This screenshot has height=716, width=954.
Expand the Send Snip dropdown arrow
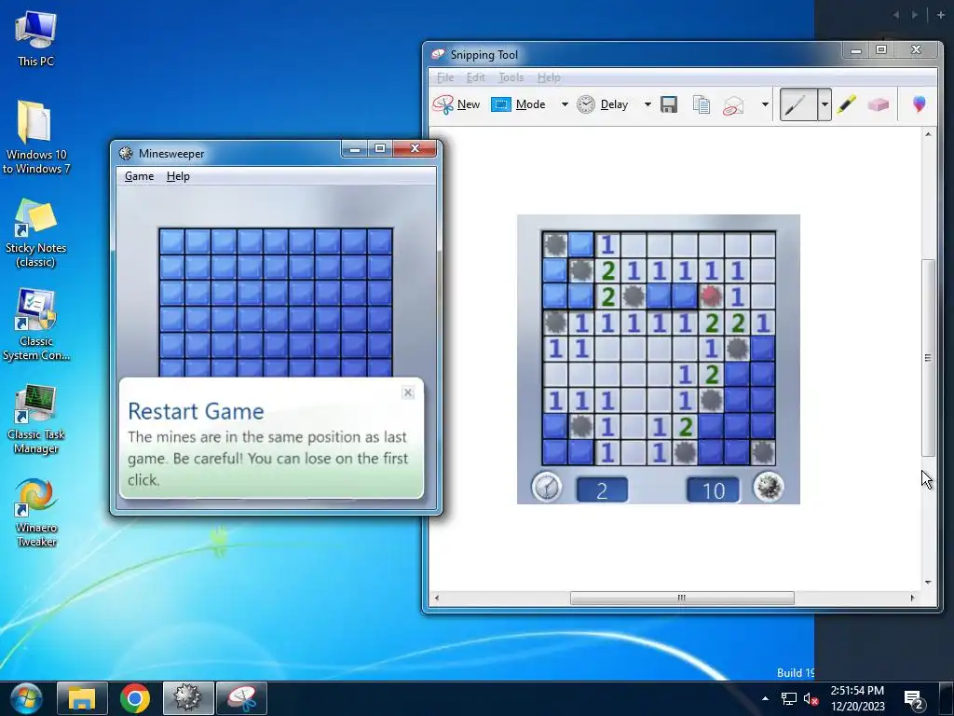(765, 104)
